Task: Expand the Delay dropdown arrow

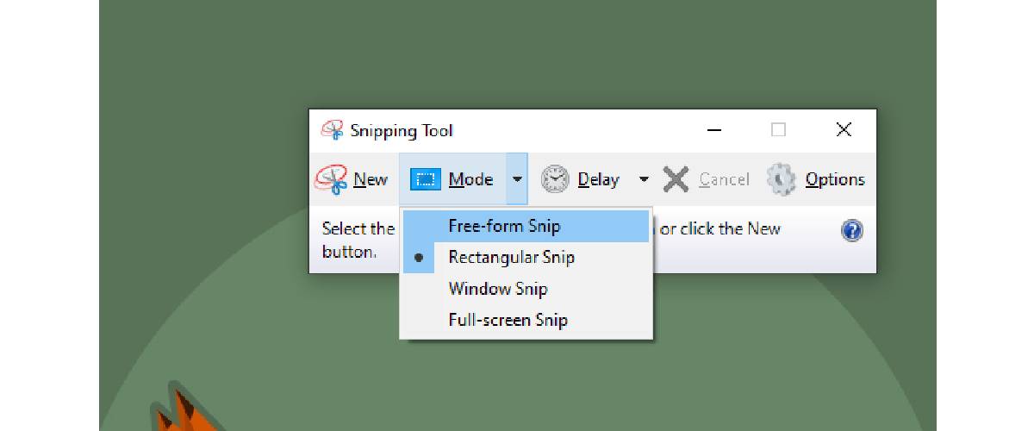Action: [x=644, y=179]
